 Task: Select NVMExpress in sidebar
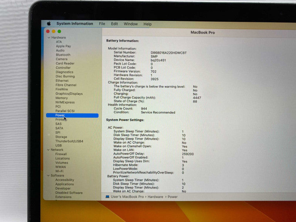[x=65, y=102]
